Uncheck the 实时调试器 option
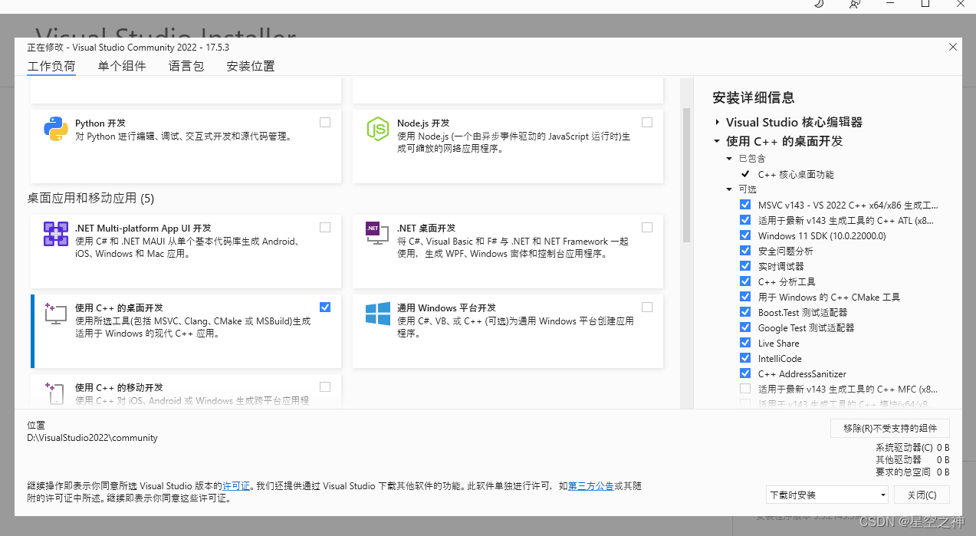Screen dimensions: 976x536 (x=745, y=266)
